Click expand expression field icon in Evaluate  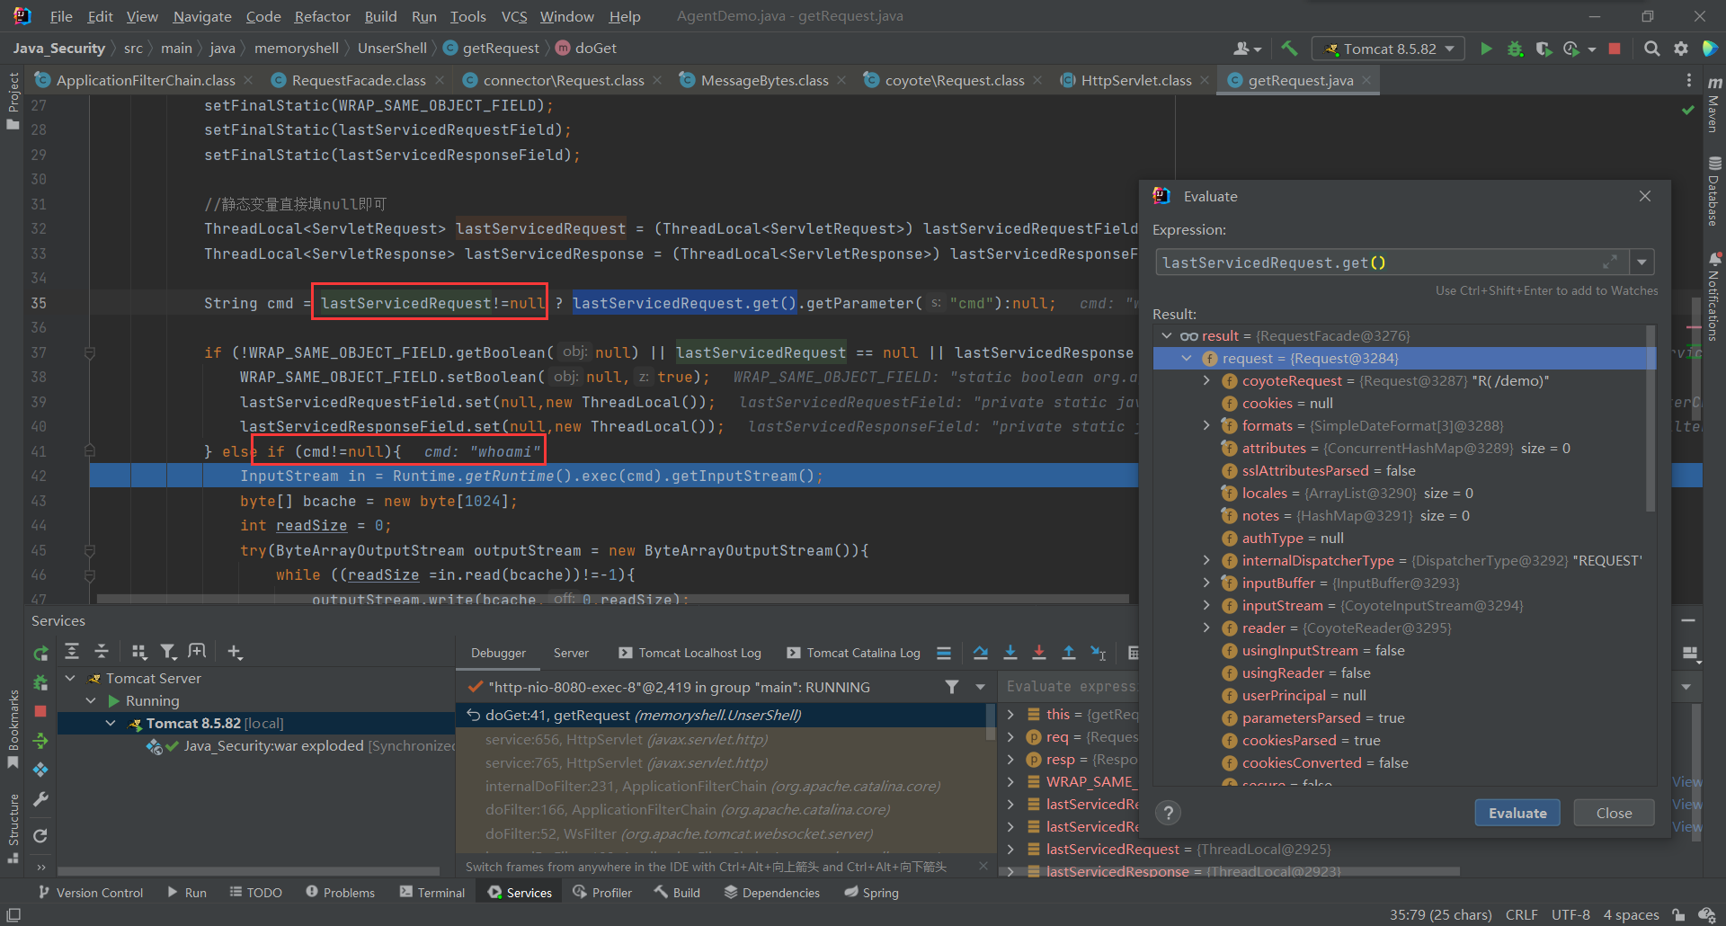click(1610, 262)
